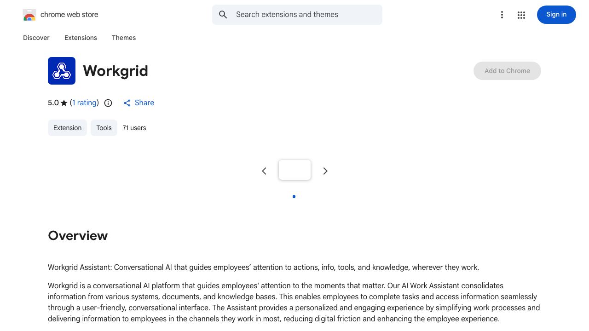Viewport: 589px width, 331px height.
Task: Open the Google apps grid
Action: point(521,15)
